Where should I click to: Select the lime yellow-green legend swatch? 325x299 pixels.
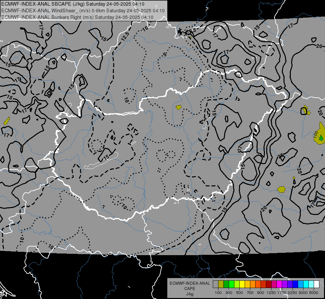[x=237, y=284]
